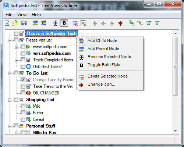Choose Rename Selected Node from context menu
Screen dimensions: 184x147
click(110, 57)
